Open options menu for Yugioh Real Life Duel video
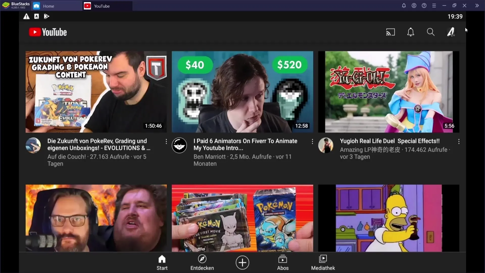Screen dimensions: 485x273 [459, 142]
